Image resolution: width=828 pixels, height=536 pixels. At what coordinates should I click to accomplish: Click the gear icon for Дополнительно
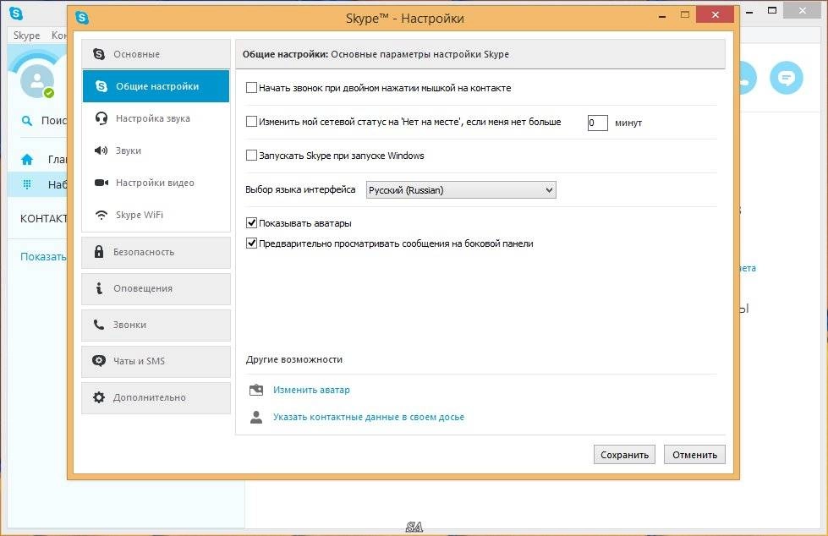tap(99, 397)
